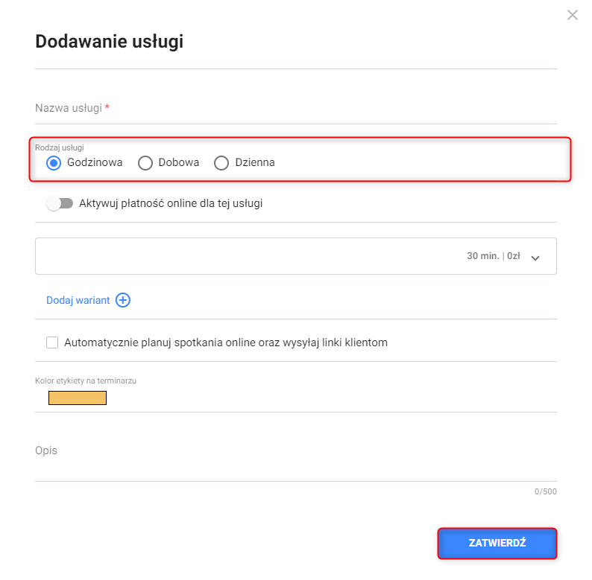Open the orange label color swatch

[x=78, y=398]
